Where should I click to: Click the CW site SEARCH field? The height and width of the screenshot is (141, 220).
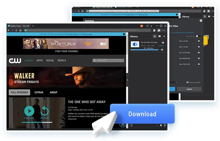click(108, 60)
